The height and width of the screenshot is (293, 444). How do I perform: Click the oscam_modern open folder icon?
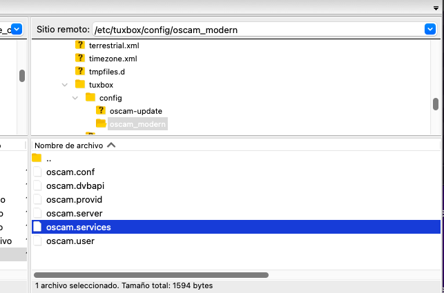101,124
